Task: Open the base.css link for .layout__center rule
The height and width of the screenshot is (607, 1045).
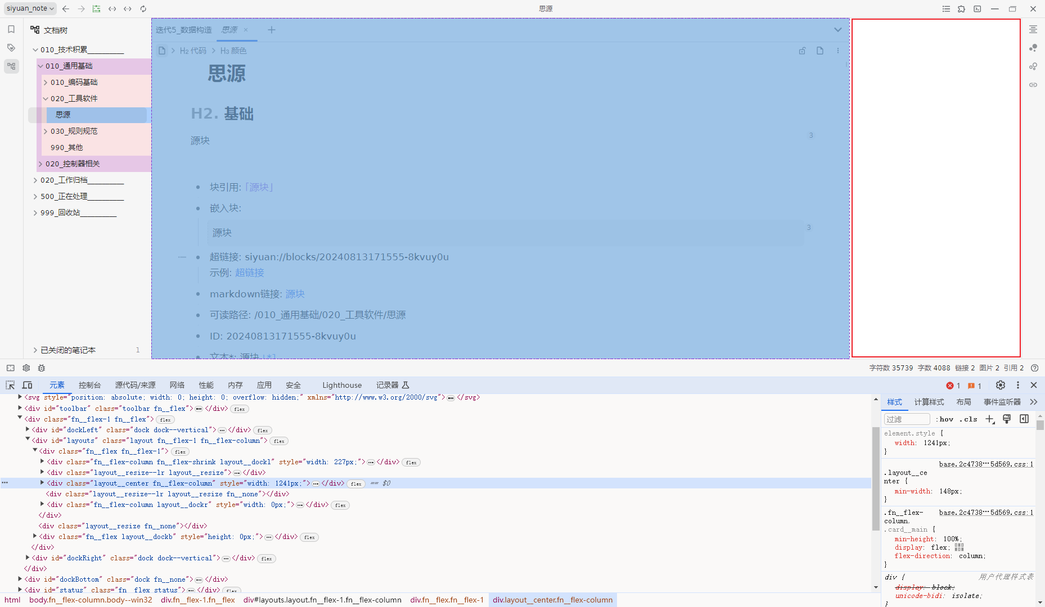Action: tap(986, 464)
